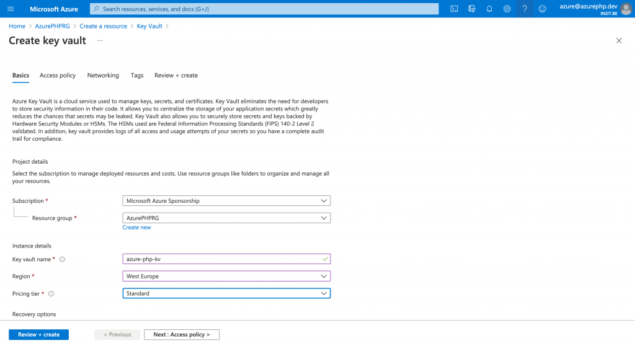The height and width of the screenshot is (351, 635).
Task: Open the ellipsis next to Create key vault
Action: click(x=100, y=40)
